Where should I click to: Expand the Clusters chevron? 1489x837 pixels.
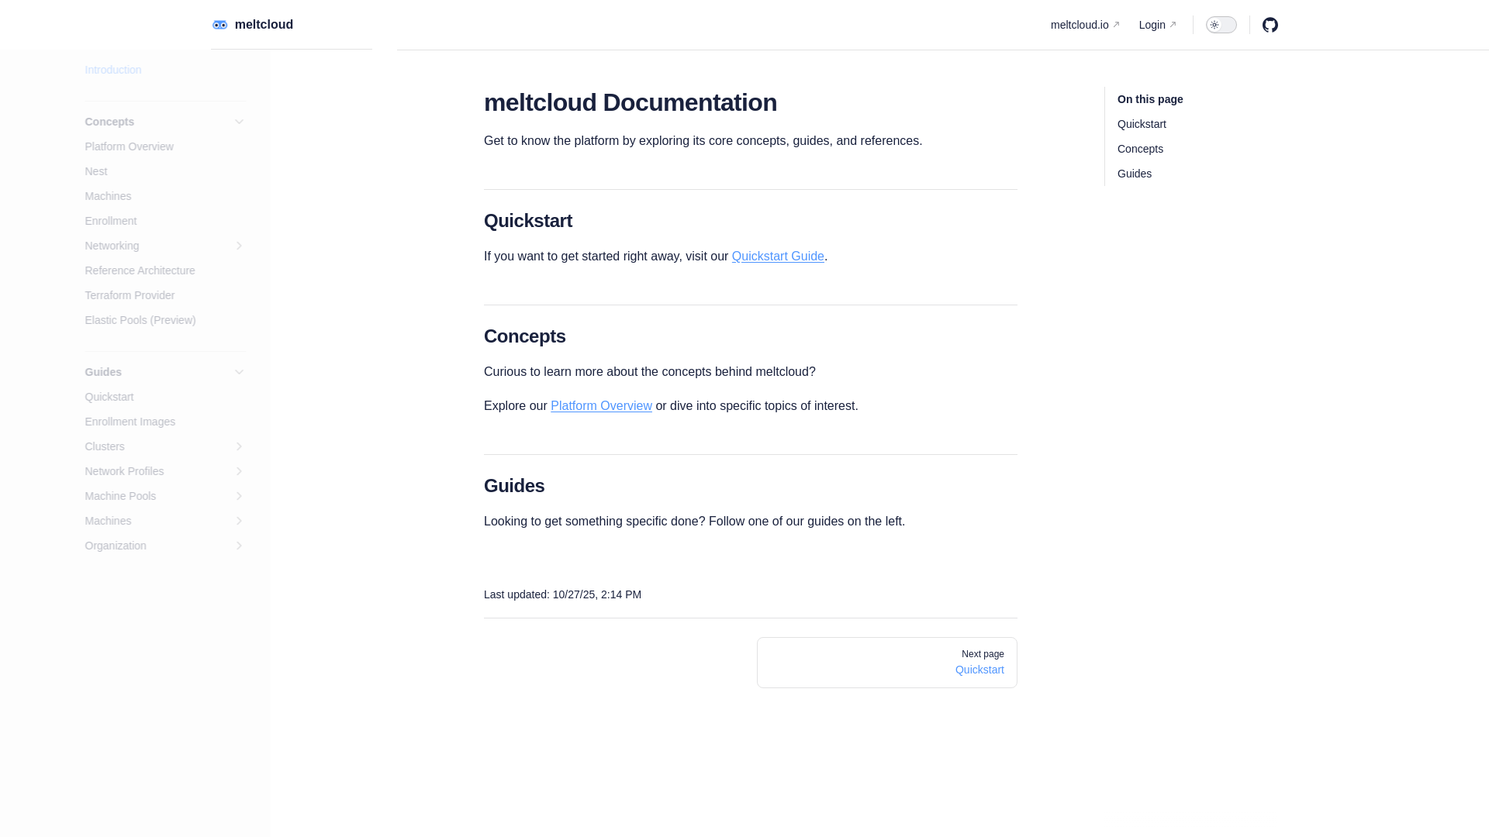pyautogui.click(x=239, y=446)
